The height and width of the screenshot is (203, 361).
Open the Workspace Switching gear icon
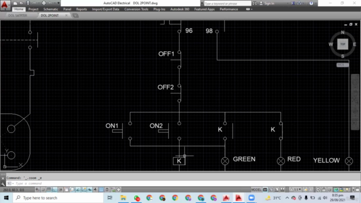318,189
